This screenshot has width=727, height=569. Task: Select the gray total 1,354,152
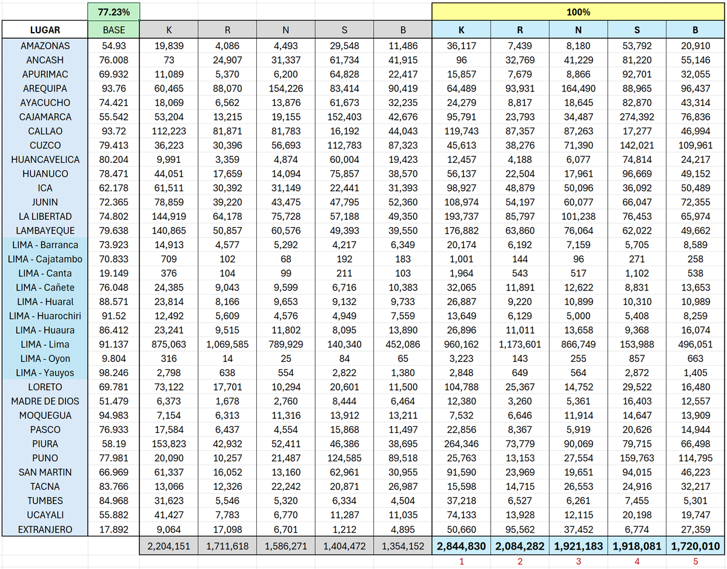pyautogui.click(x=402, y=546)
